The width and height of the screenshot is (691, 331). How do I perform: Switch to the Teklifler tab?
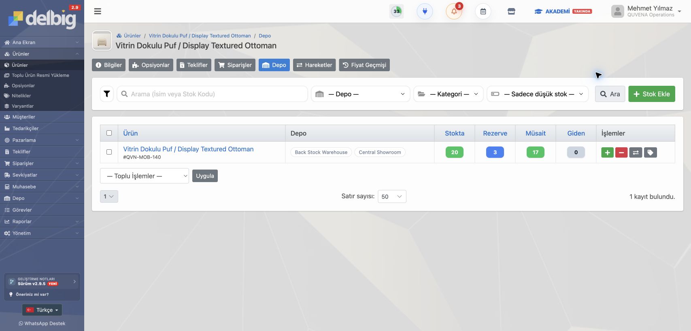pos(194,65)
